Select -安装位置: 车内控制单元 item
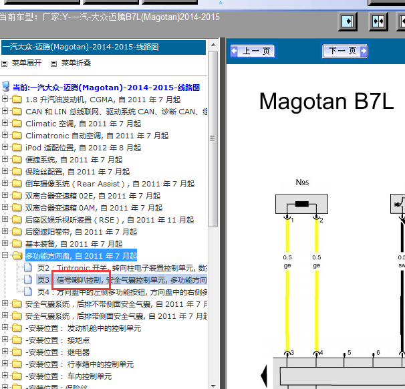The width and height of the screenshot is (405, 389). click(x=68, y=376)
